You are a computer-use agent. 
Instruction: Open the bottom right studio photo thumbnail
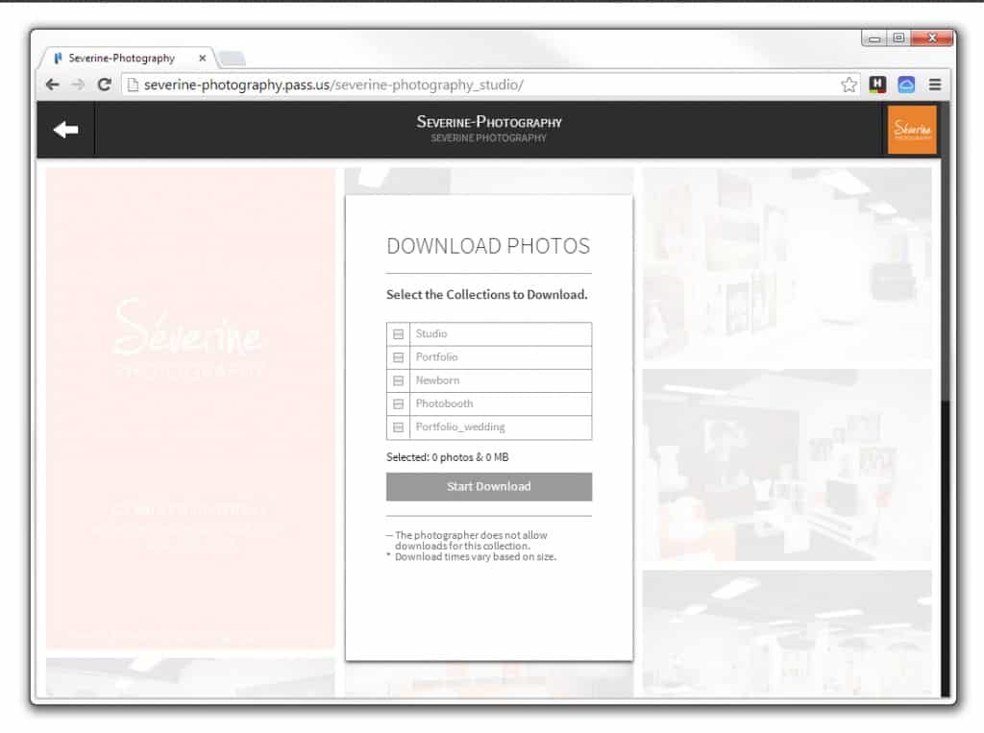click(x=786, y=632)
